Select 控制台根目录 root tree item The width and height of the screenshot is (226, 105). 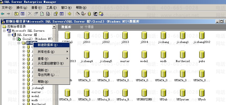[16, 26]
